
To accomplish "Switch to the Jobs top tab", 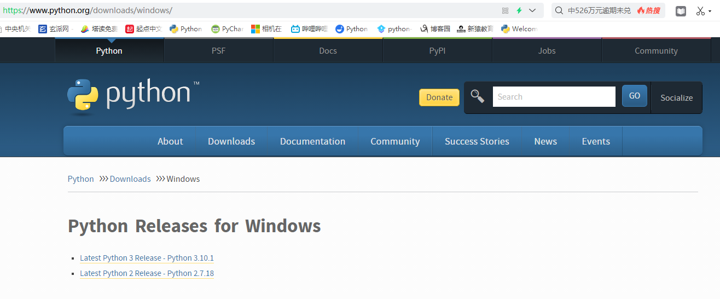I will 547,50.
